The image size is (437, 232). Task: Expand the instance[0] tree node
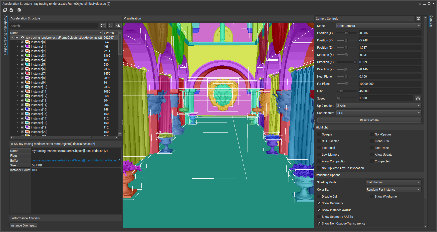point(17,42)
